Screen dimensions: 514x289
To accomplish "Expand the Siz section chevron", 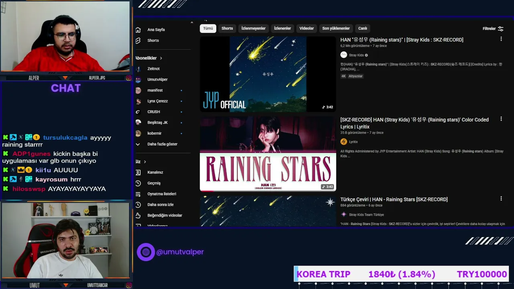I will 145,162.
